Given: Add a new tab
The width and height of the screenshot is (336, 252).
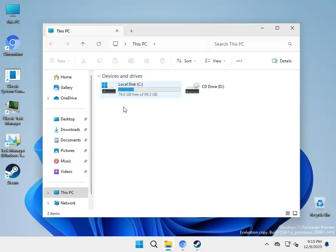Looking at the screenshot, I should 131,31.
